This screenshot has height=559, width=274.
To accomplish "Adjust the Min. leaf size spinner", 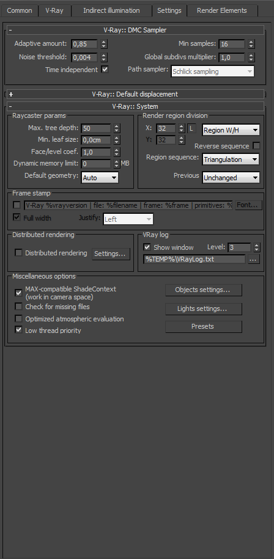I will (x=117, y=140).
